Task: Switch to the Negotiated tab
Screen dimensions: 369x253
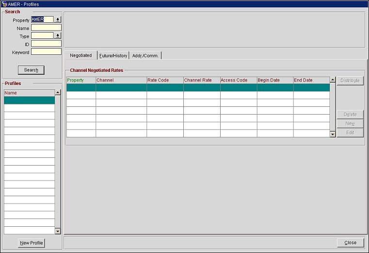Action: (80, 55)
